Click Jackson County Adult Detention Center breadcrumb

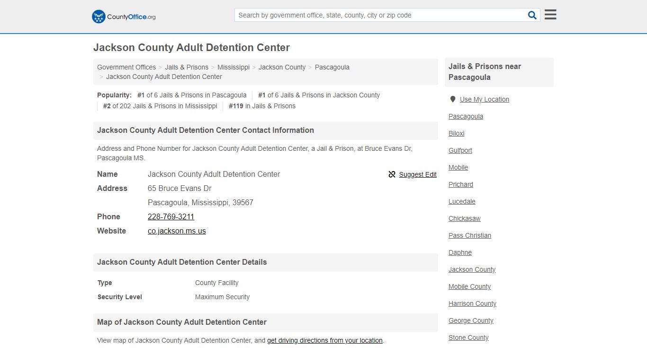(x=164, y=77)
